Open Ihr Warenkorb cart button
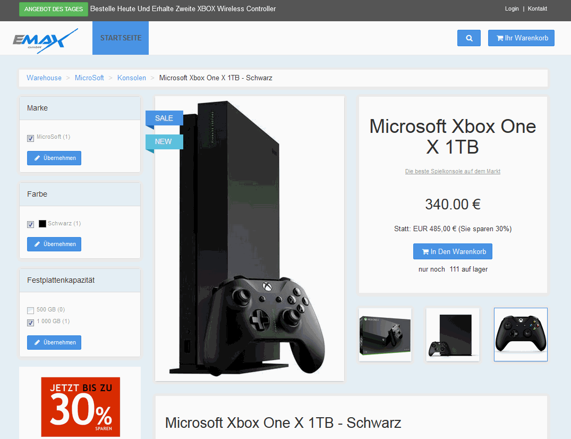The height and width of the screenshot is (439, 571). click(x=521, y=38)
